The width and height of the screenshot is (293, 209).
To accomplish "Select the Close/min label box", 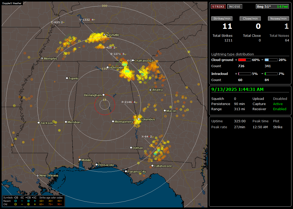I will click(x=250, y=19).
